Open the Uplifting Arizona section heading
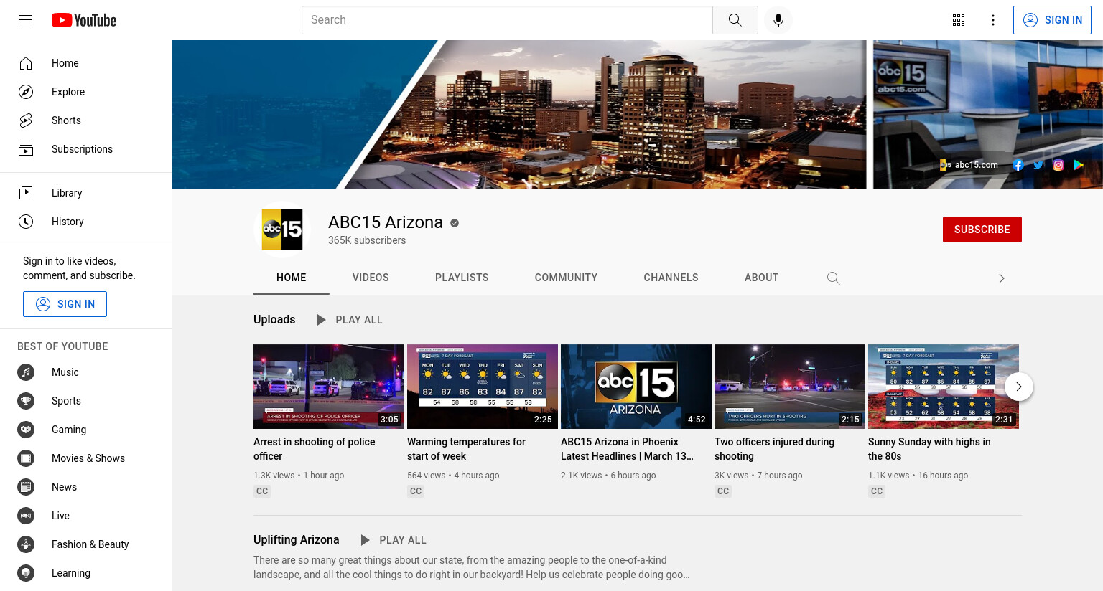1103x591 pixels. [296, 540]
